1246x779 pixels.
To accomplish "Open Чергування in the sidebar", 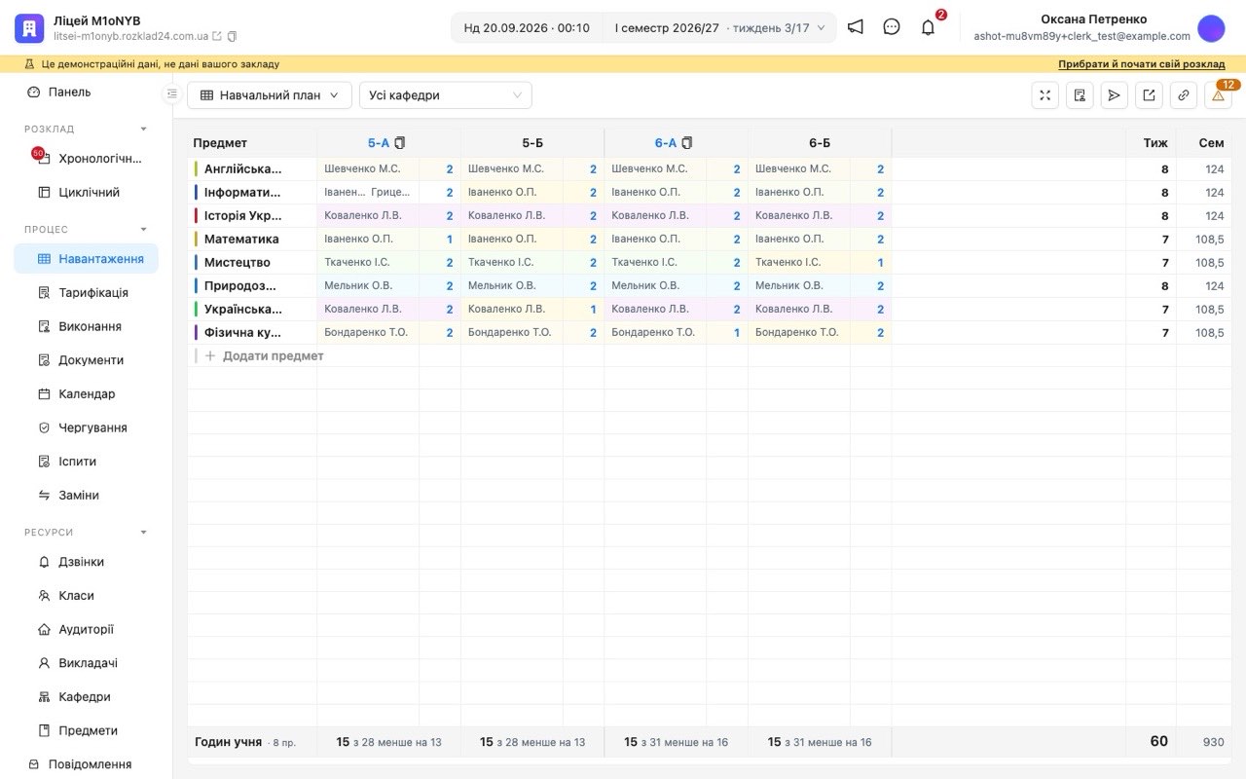I will click(x=86, y=427).
